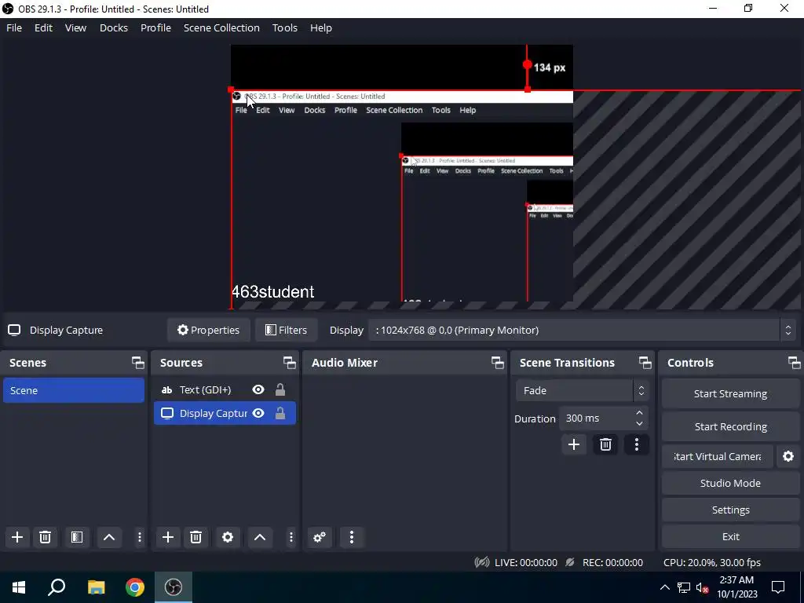Open Windows Start menu
Image resolution: width=804 pixels, height=603 pixels.
[x=19, y=587]
